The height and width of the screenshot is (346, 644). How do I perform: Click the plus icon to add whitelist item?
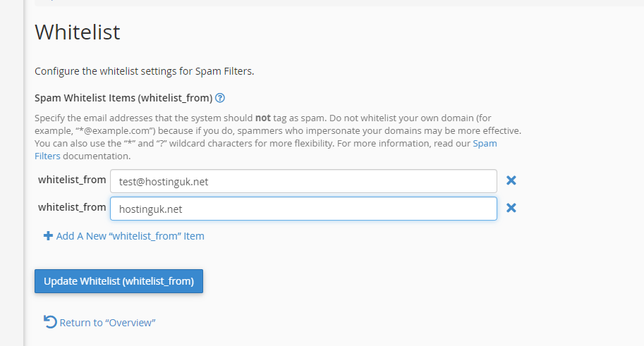tap(48, 236)
